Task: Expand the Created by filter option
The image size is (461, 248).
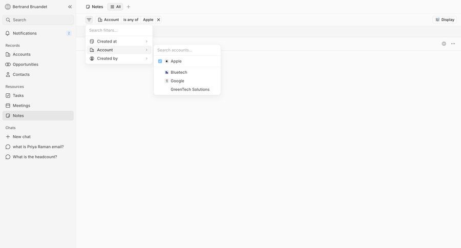Action: [x=119, y=58]
